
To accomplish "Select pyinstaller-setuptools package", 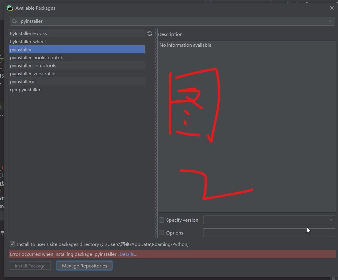I will 77,66.
